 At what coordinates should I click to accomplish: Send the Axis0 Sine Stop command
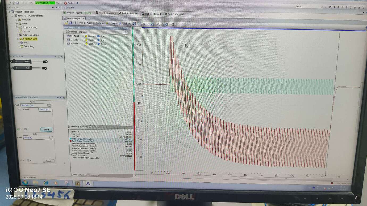(x=46, y=130)
